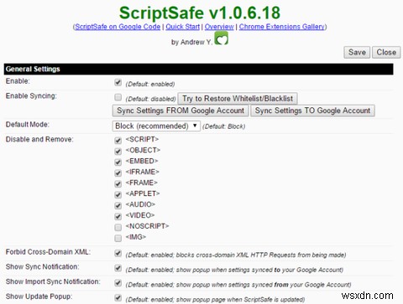Click the "by Andrew Y." text
Screen dimensions: 403x304
point(192,42)
